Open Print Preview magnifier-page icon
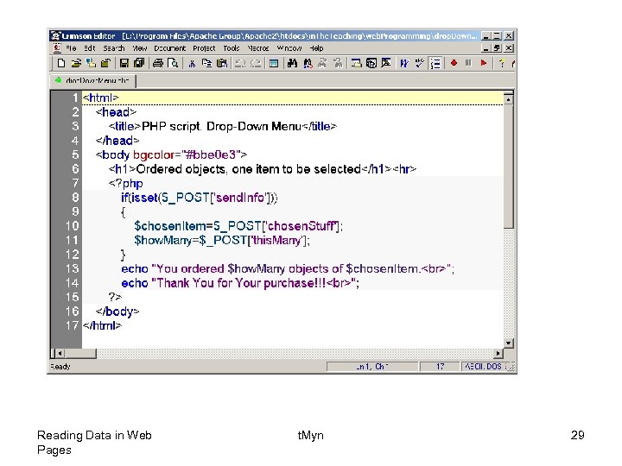Screen dimensions: 622x466 point(173,63)
